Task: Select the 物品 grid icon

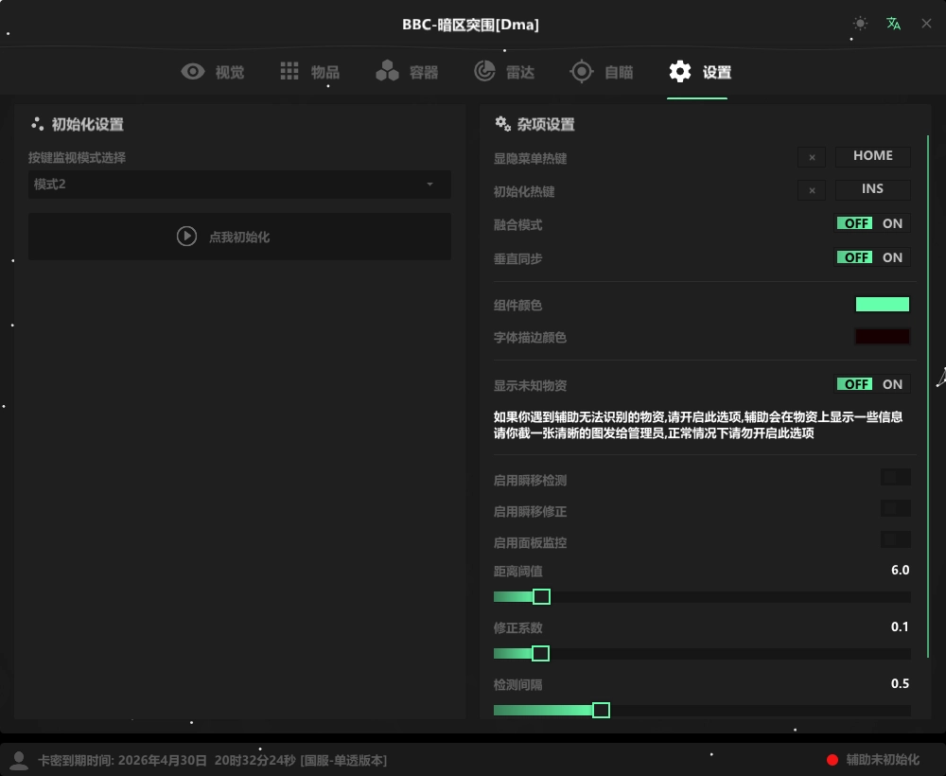Action: click(x=289, y=72)
